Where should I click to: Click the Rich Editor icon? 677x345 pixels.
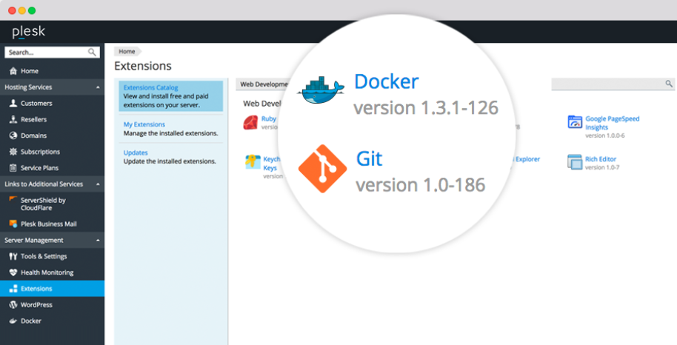point(575,162)
